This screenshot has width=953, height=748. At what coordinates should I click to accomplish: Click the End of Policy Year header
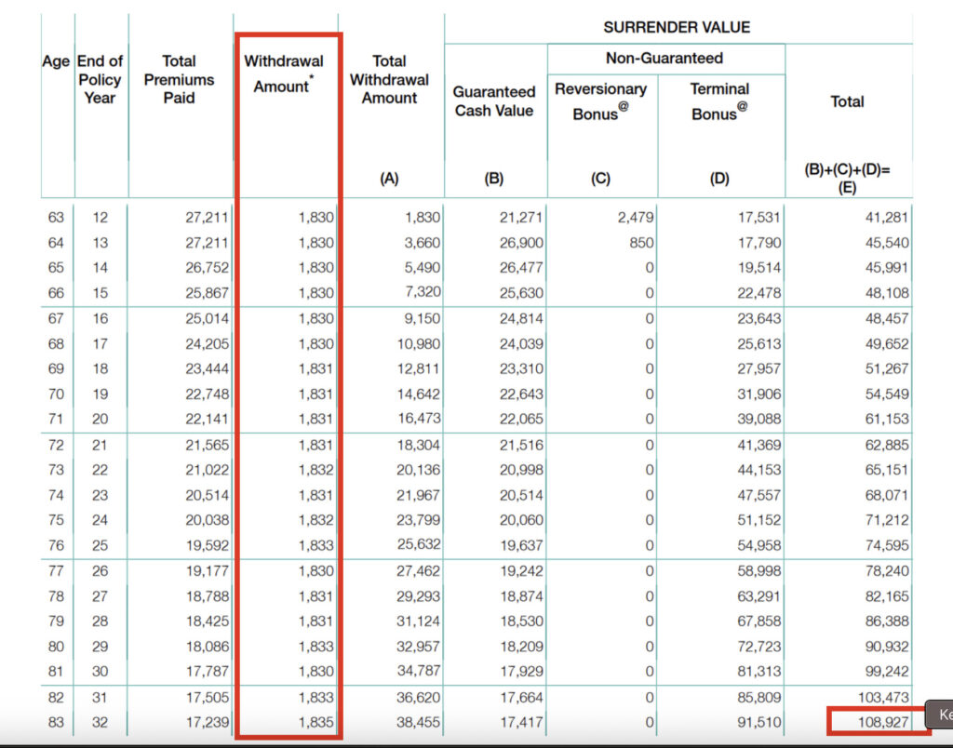pyautogui.click(x=100, y=79)
